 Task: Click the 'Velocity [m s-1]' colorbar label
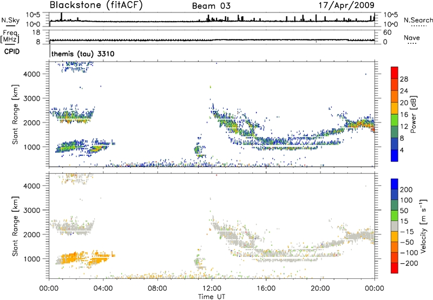pyautogui.click(x=423, y=226)
